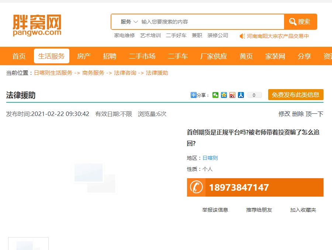Open the 分享 nav tab
The image size is (332, 250).
click(x=304, y=56)
